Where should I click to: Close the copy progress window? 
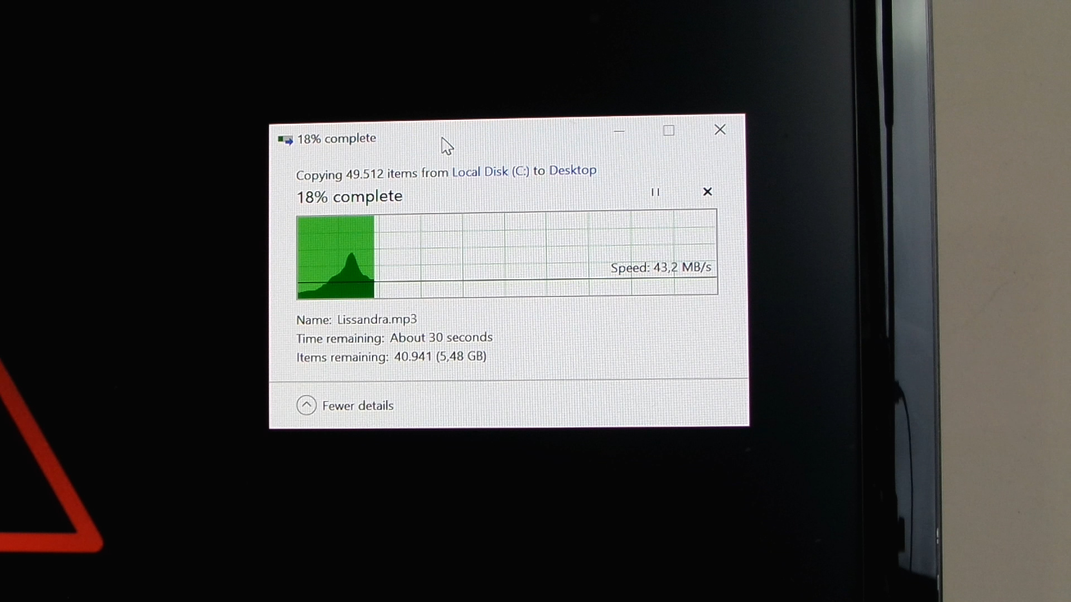click(720, 130)
